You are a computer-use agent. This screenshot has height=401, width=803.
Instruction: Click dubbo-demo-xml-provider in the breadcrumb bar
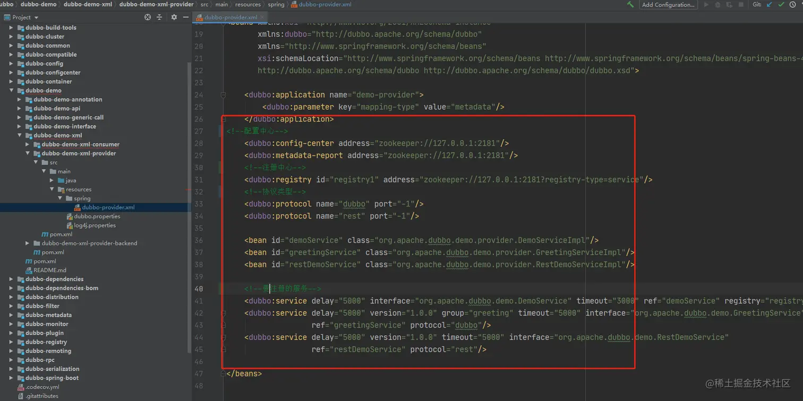tap(157, 4)
